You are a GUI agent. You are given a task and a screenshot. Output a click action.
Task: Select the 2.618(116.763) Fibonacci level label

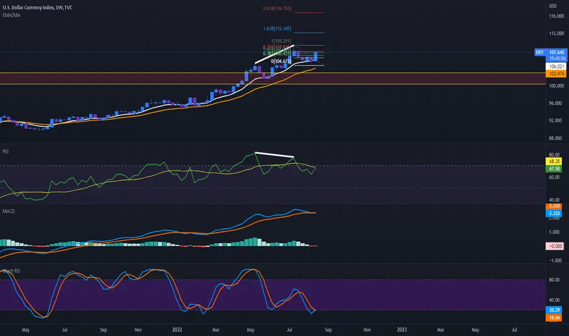pyautogui.click(x=277, y=8)
